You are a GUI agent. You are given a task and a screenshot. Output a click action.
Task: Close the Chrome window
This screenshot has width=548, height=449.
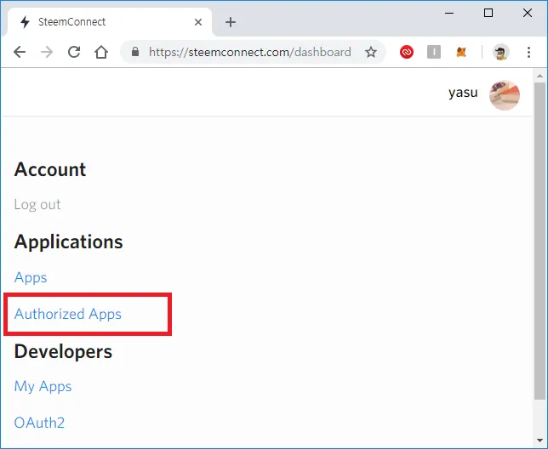tap(528, 13)
